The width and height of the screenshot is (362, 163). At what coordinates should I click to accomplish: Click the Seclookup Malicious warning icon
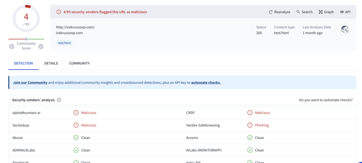[76, 125]
